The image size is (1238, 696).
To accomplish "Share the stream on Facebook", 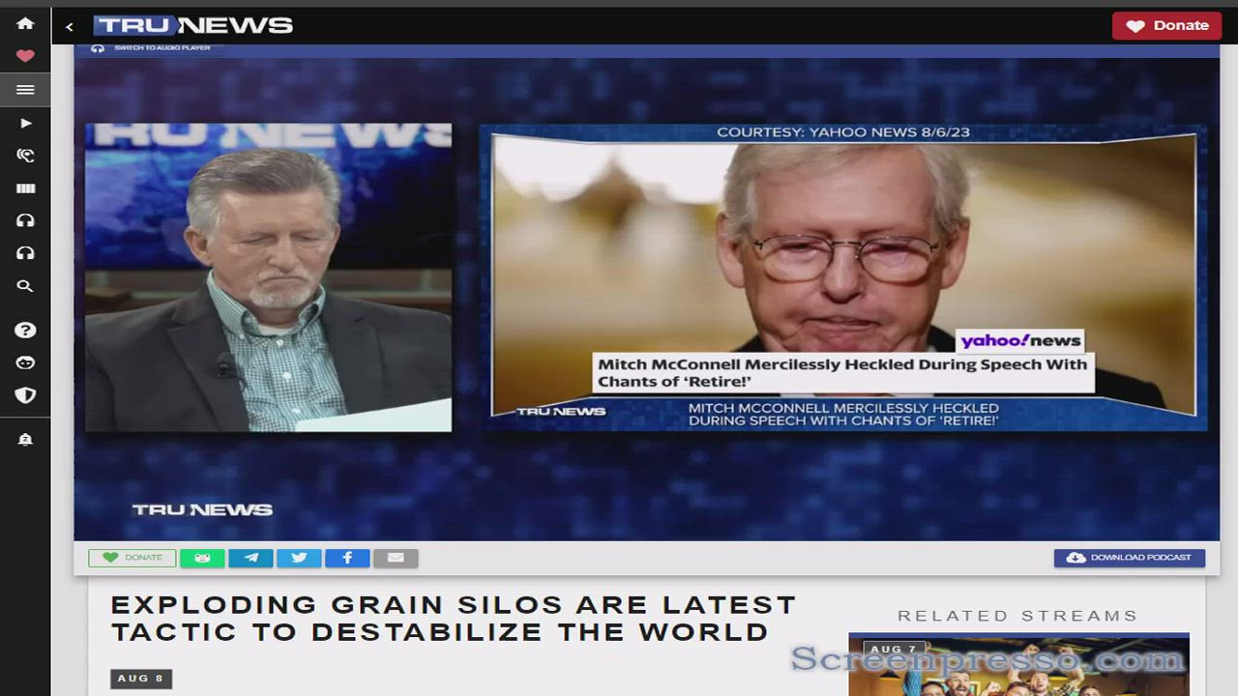I will 347,558.
